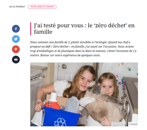Click the white recycling symbol on the bin

tap(60, 122)
